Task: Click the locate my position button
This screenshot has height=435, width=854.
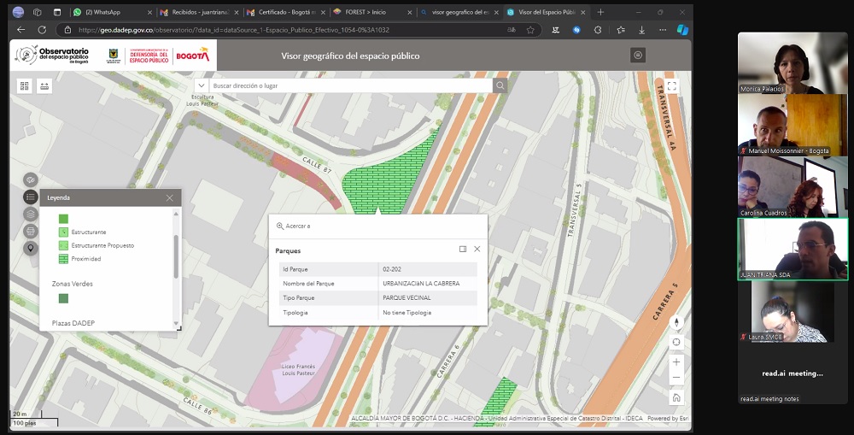Action: tap(676, 342)
